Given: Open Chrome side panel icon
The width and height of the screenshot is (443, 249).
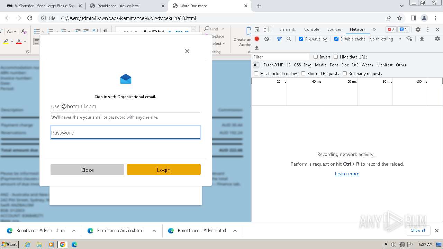Looking at the screenshot, I should tap(413, 18).
